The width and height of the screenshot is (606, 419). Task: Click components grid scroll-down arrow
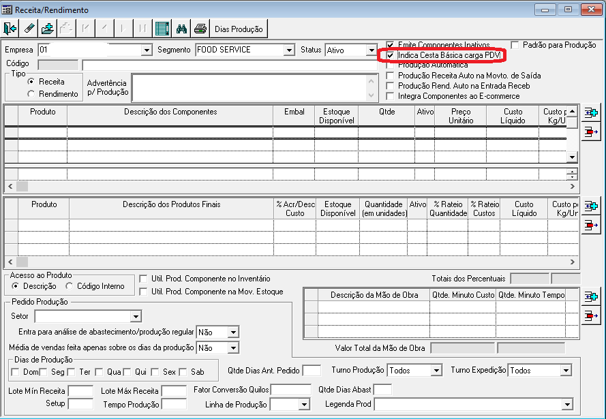coord(572,157)
